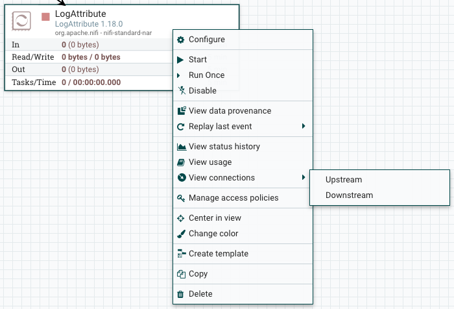Open the Change color option
Viewport: 454px width, 309px height.
(x=213, y=234)
